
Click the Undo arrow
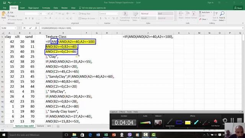point(9,3)
